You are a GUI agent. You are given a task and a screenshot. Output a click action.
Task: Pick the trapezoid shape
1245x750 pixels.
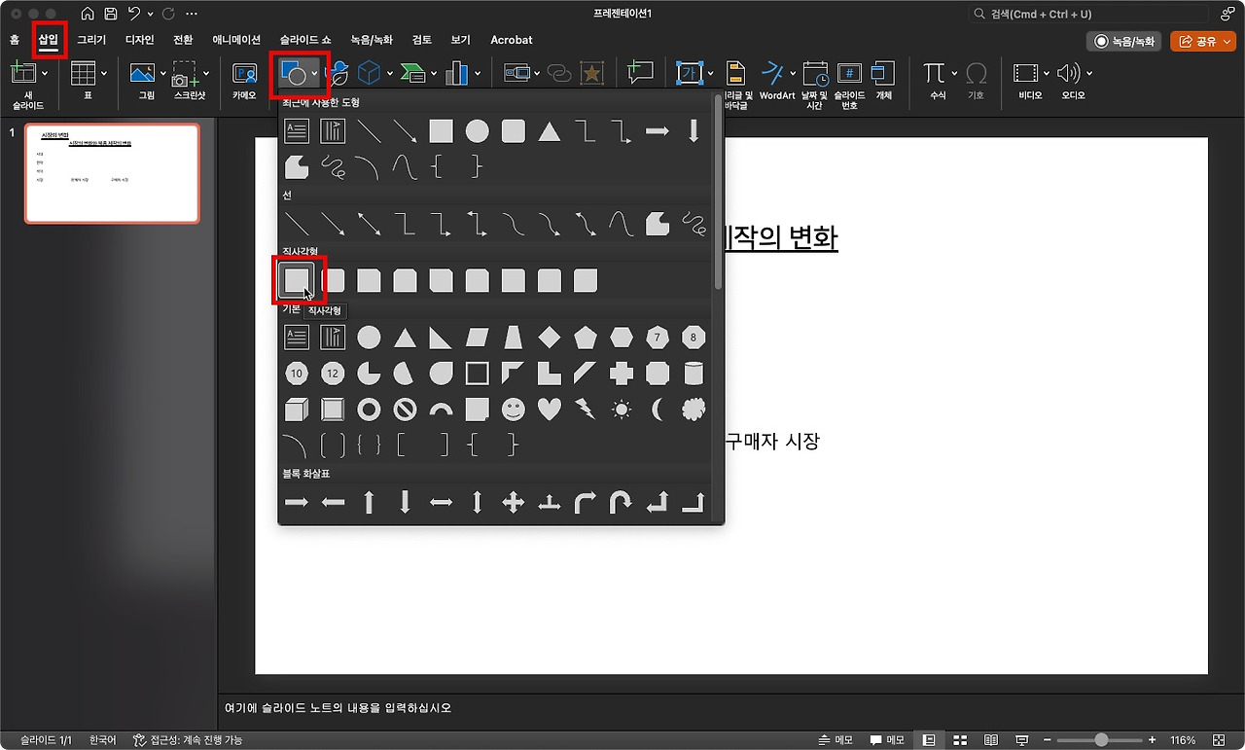pos(514,338)
